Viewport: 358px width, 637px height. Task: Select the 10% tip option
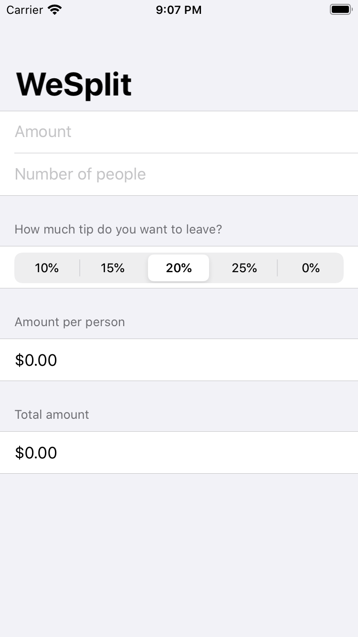47,268
